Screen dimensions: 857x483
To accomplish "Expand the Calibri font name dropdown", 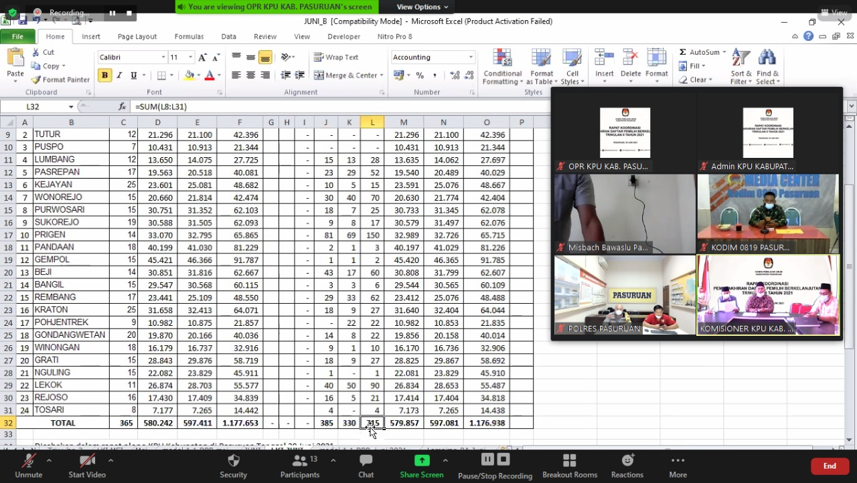I will pyautogui.click(x=161, y=58).
